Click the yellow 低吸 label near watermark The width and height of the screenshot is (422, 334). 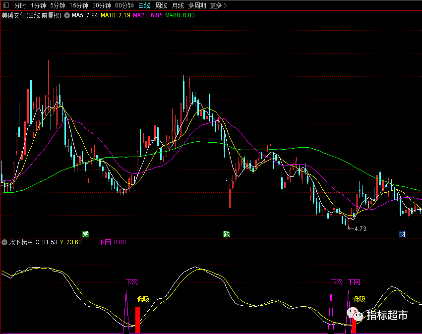360,299
